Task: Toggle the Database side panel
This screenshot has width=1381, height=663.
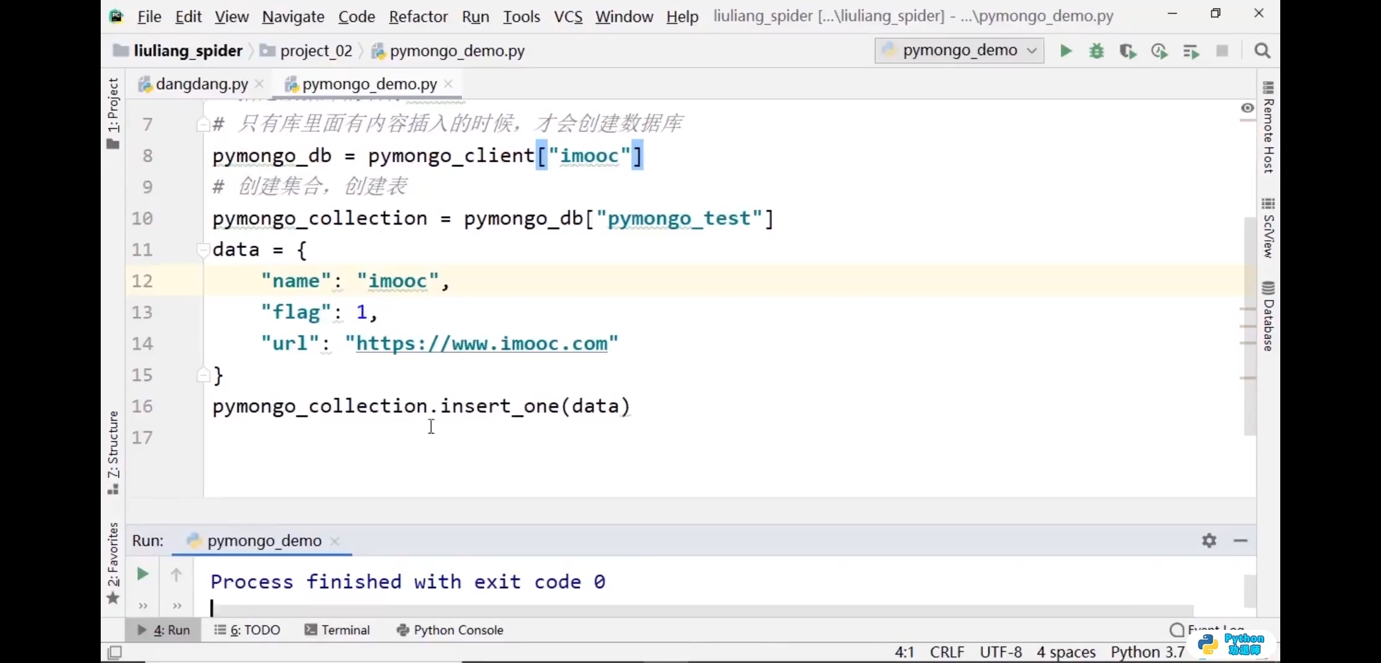Action: [x=1268, y=316]
